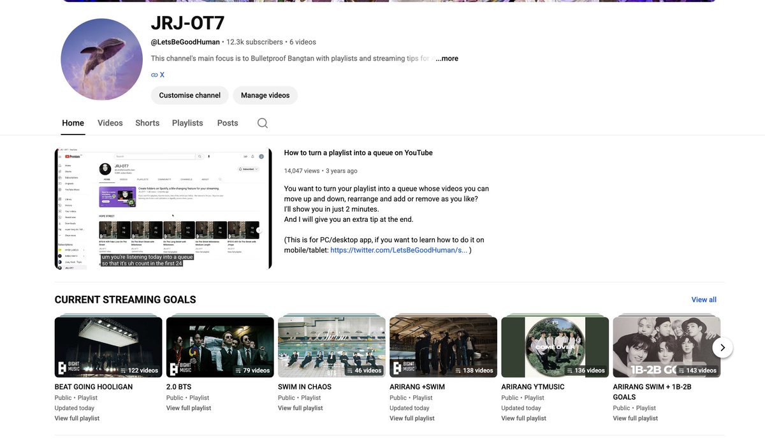
Task: View full playlist under BEAT GOING HOOLIGAN
Action: (x=77, y=419)
